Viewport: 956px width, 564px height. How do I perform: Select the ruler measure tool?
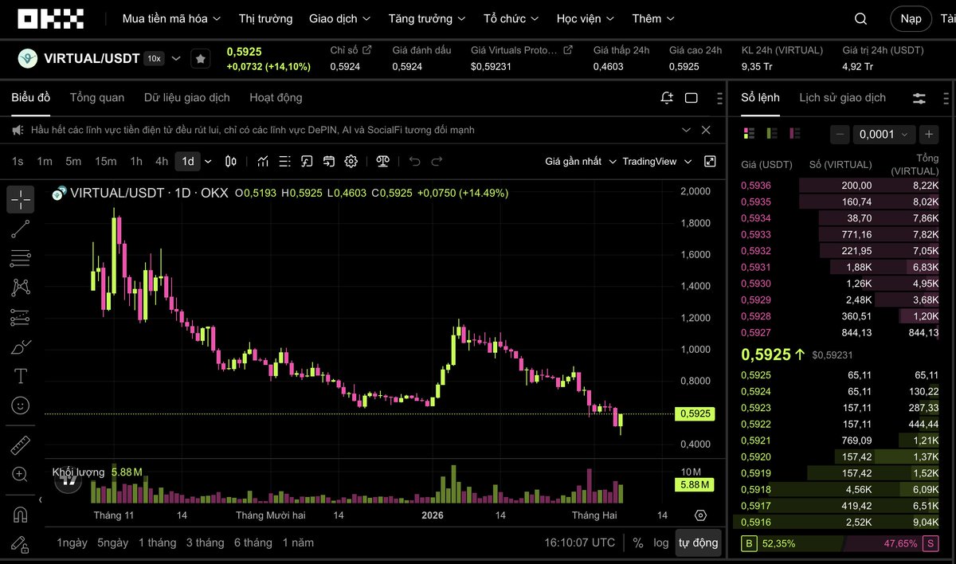tap(21, 445)
